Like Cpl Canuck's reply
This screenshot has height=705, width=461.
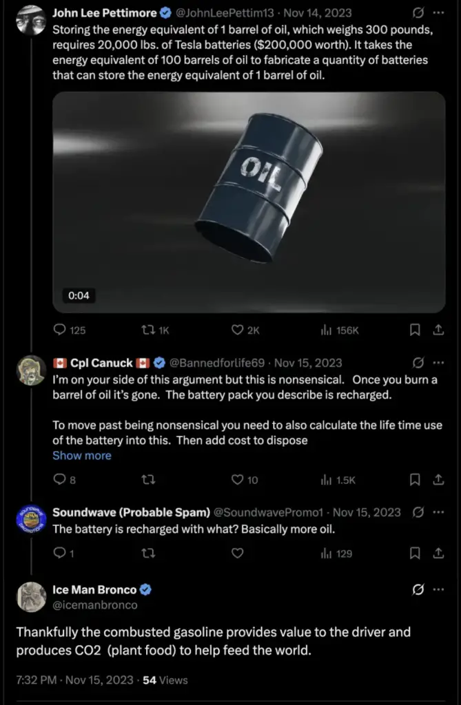[x=245, y=480]
